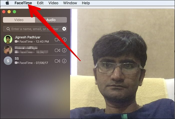
Task: Open the Help menu
Action: 86,3
